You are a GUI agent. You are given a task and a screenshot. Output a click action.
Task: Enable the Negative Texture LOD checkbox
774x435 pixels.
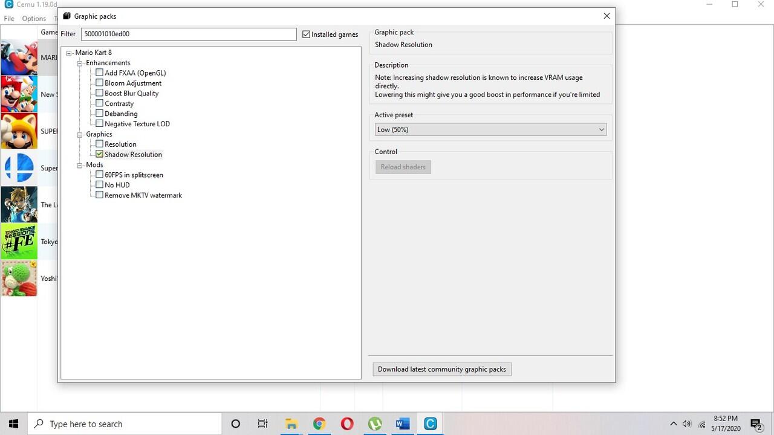[99, 124]
